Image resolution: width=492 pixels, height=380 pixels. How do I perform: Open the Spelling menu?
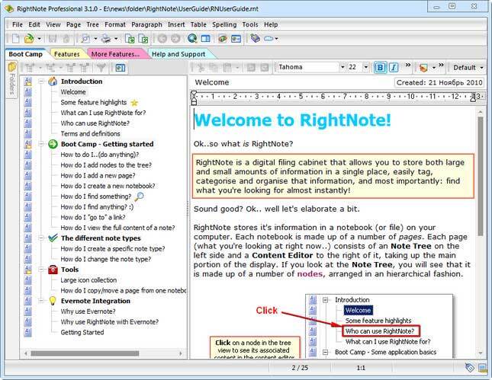(224, 24)
